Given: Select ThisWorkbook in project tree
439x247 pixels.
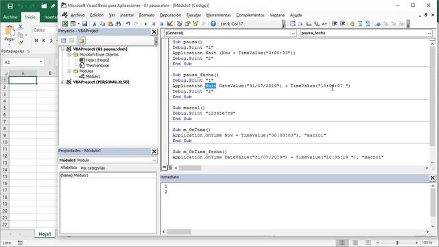Looking at the screenshot, I should click(97, 66).
